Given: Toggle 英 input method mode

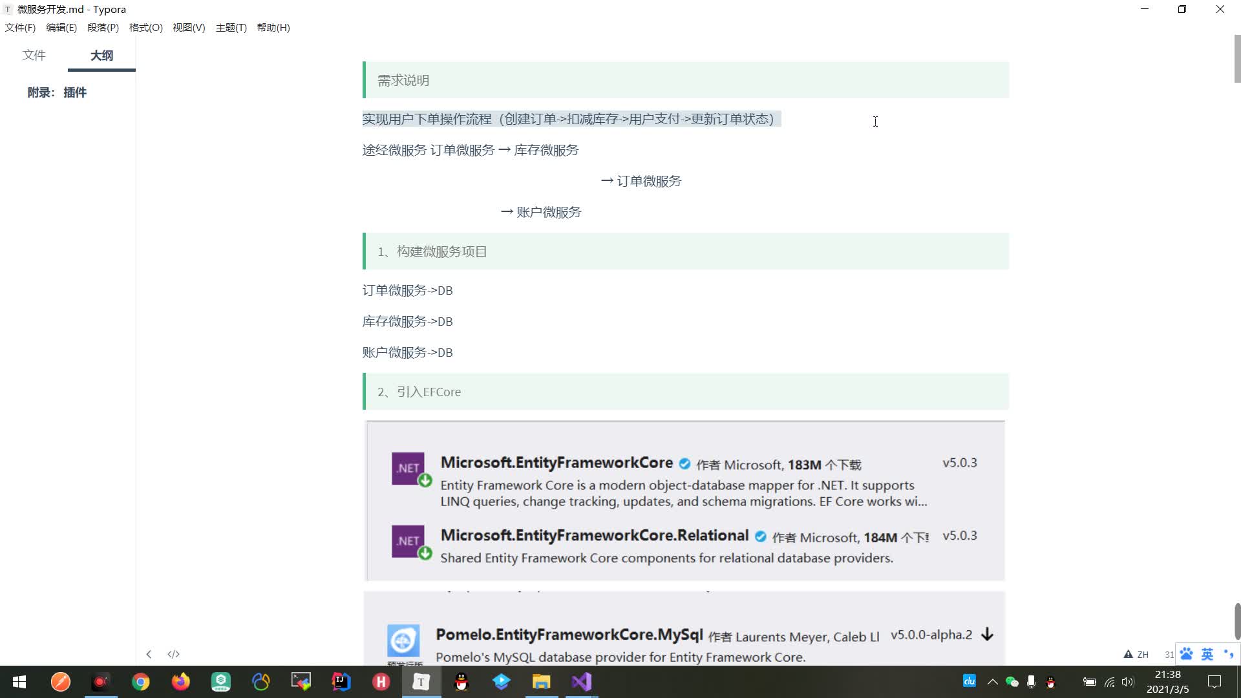Looking at the screenshot, I should [x=1207, y=654].
